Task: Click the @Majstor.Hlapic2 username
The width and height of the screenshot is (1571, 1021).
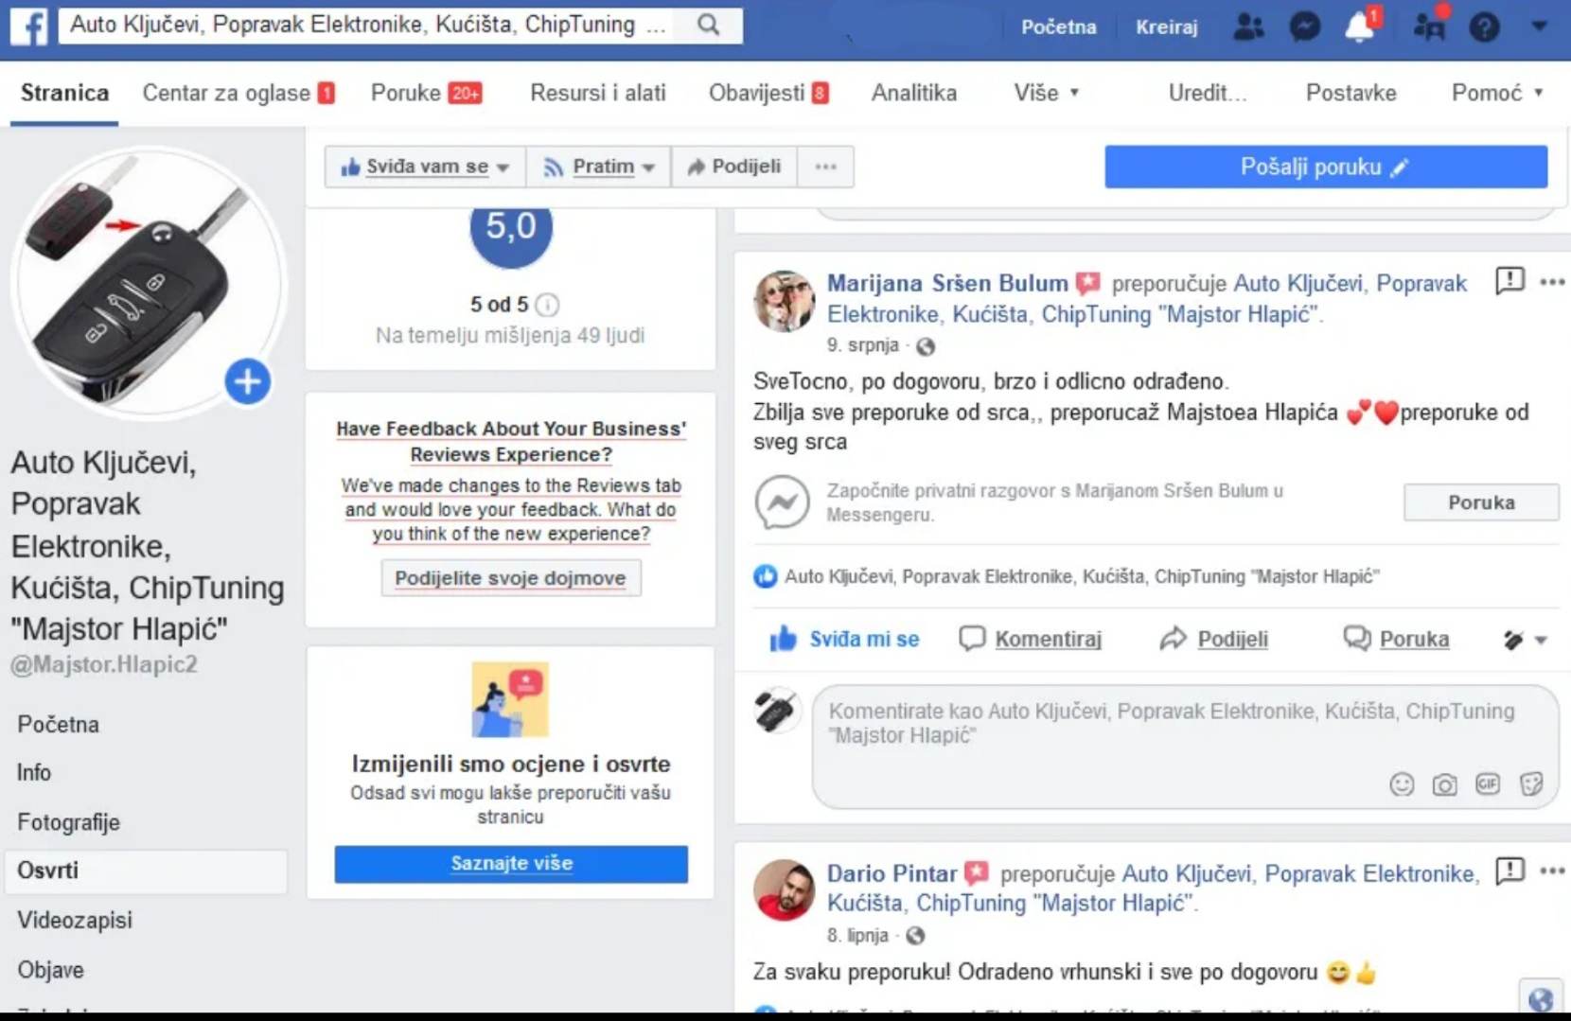Action: pos(104,665)
